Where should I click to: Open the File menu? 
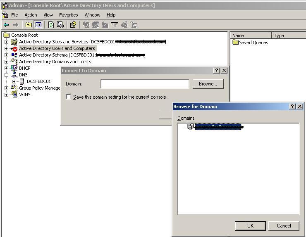click(14, 15)
